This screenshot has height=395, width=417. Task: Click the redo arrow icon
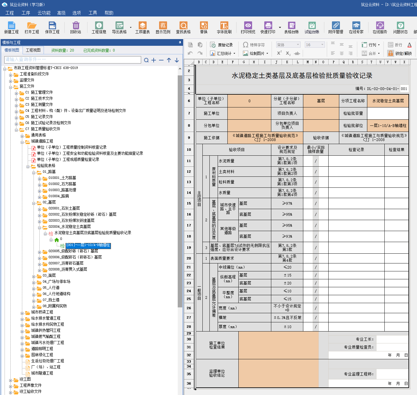pyautogui.click(x=200, y=53)
